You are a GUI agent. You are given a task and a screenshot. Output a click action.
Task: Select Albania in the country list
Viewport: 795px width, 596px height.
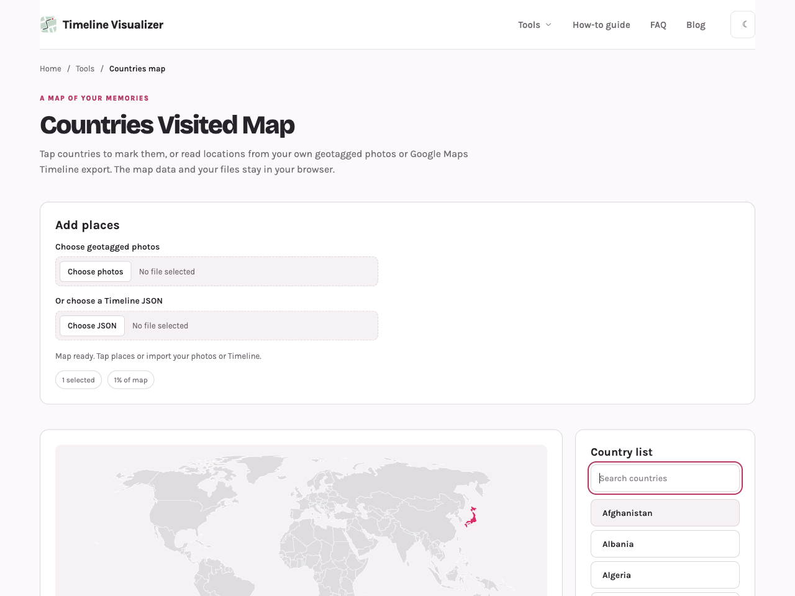pyautogui.click(x=665, y=544)
